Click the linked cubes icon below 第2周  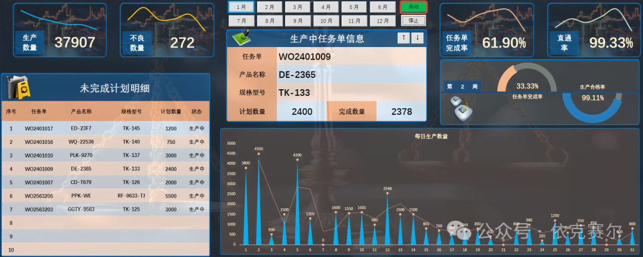tap(461, 107)
